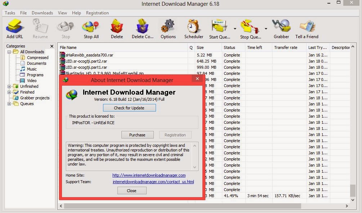362x213 pixels.
Task: Click the Q column header
Action: pyautogui.click(x=191, y=47)
